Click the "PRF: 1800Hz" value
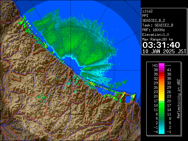 153,30
